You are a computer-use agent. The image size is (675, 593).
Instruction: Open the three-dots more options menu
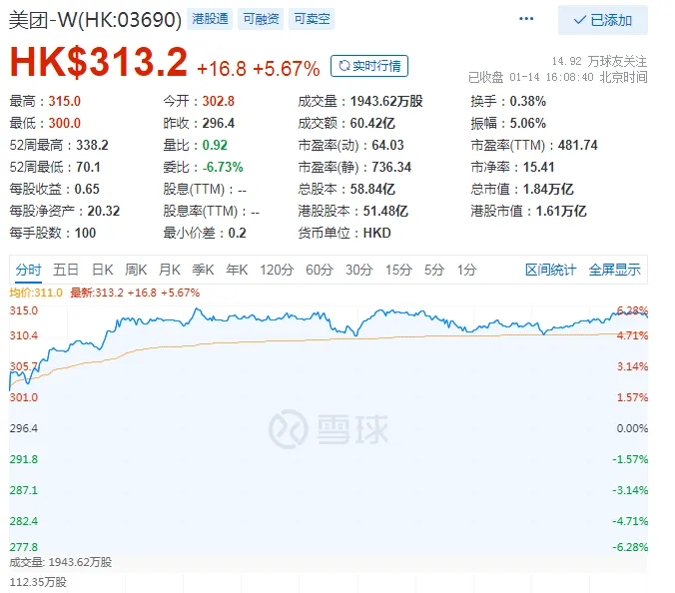click(526, 19)
